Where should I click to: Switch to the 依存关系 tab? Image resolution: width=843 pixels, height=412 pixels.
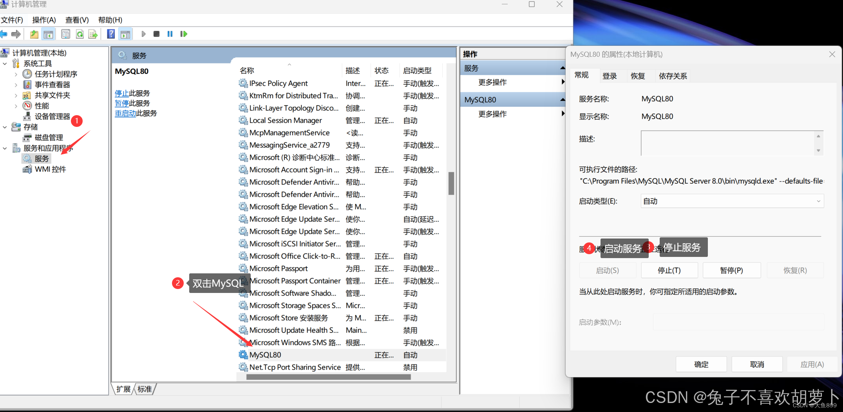point(673,76)
